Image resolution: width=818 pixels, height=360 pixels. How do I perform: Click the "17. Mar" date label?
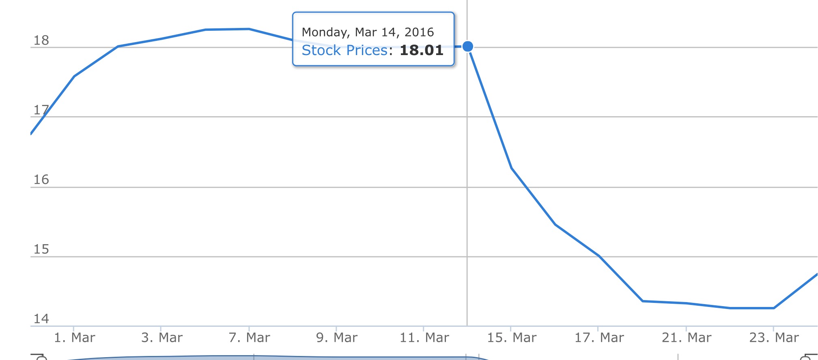599,337
